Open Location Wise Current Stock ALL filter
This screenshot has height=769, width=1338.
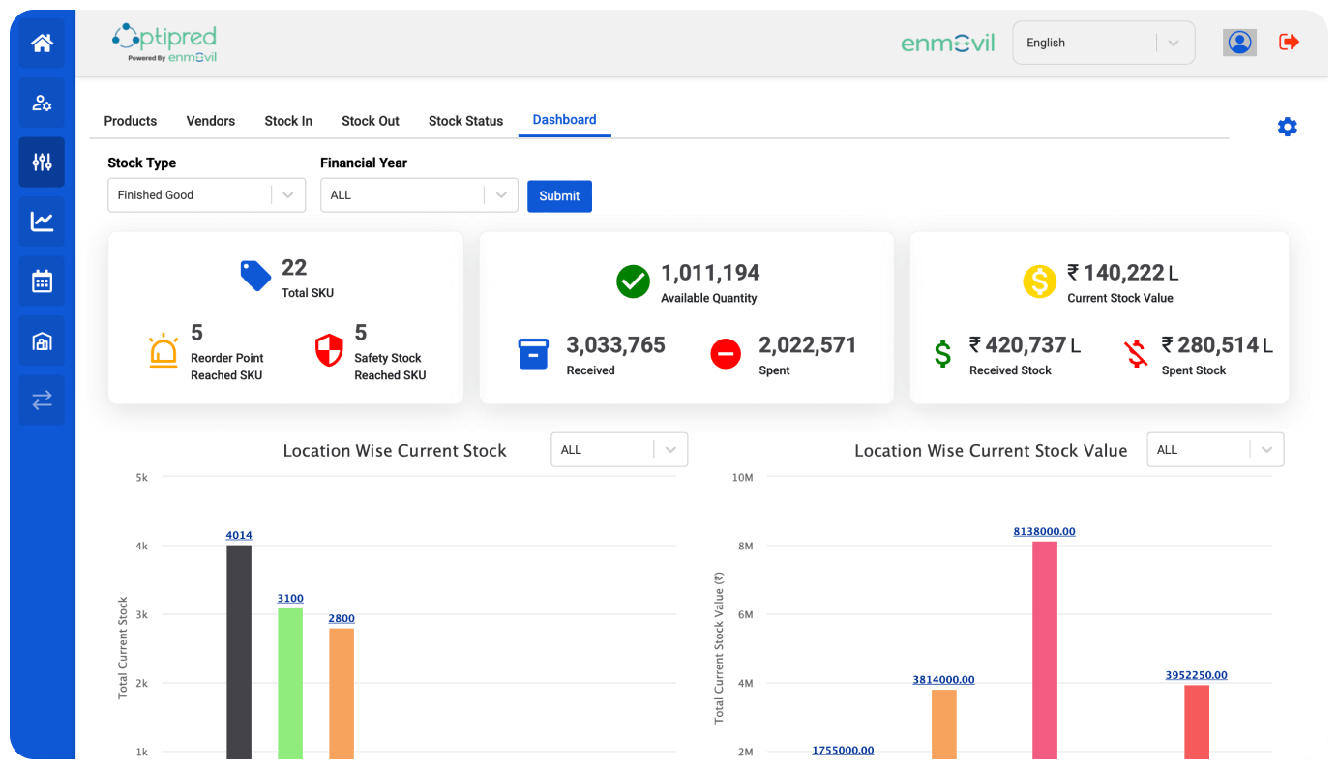coord(619,450)
